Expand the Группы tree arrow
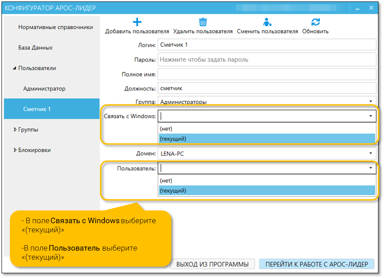The height and width of the screenshot is (278, 384). pyautogui.click(x=15, y=129)
